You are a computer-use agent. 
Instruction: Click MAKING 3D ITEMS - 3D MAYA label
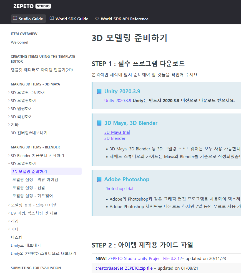pos(35,84)
